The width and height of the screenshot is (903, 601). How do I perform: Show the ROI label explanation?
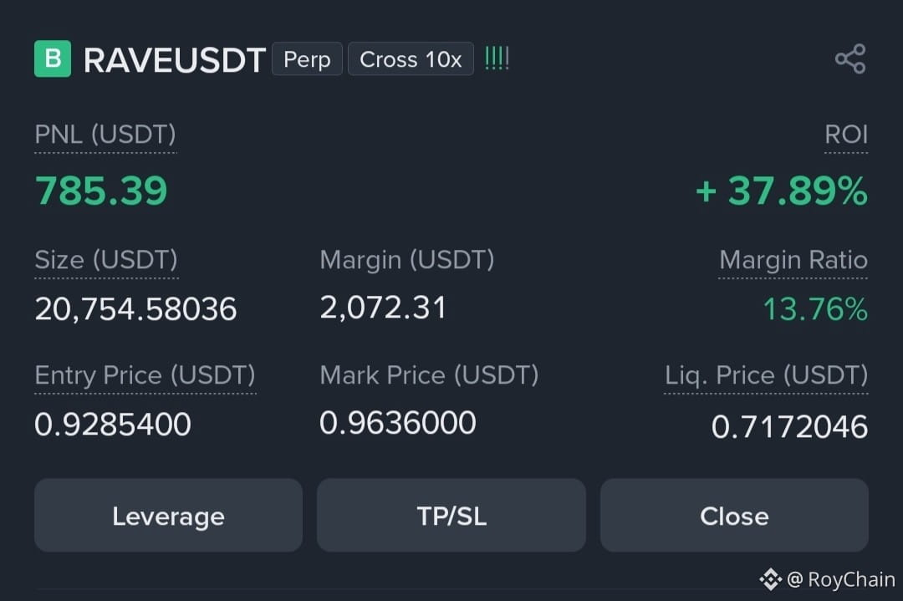(846, 134)
